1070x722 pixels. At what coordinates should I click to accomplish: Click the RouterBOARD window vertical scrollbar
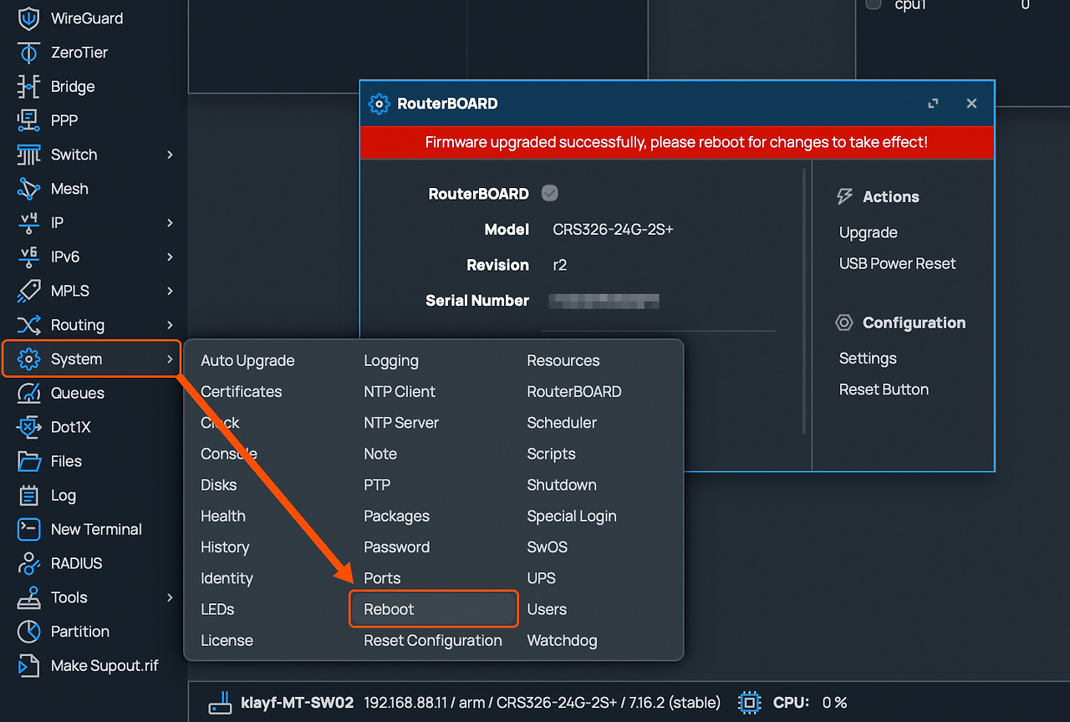tap(804, 301)
